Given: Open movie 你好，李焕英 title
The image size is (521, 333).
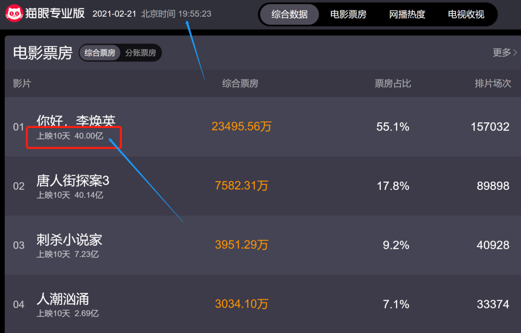Looking at the screenshot, I should [x=76, y=121].
